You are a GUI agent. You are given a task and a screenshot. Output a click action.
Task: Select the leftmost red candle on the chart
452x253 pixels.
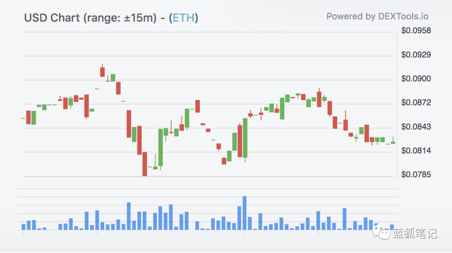coord(28,118)
